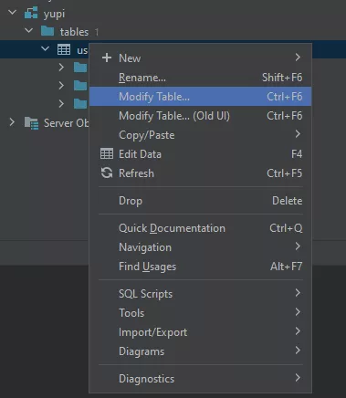Click first child folder under table
Image resolution: width=346 pixels, height=398 pixels.
(x=80, y=68)
